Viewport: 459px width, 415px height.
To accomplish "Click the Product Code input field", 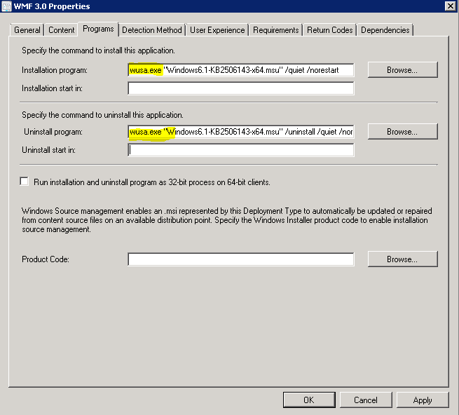I will (x=241, y=259).
